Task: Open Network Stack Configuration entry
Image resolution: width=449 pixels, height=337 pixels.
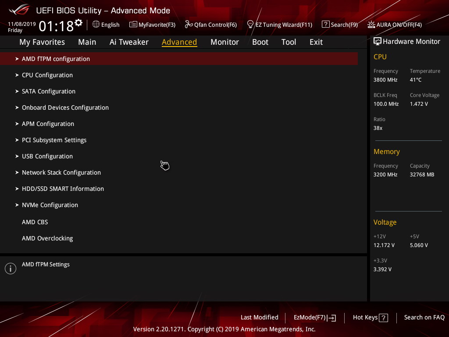Action: coord(61,172)
